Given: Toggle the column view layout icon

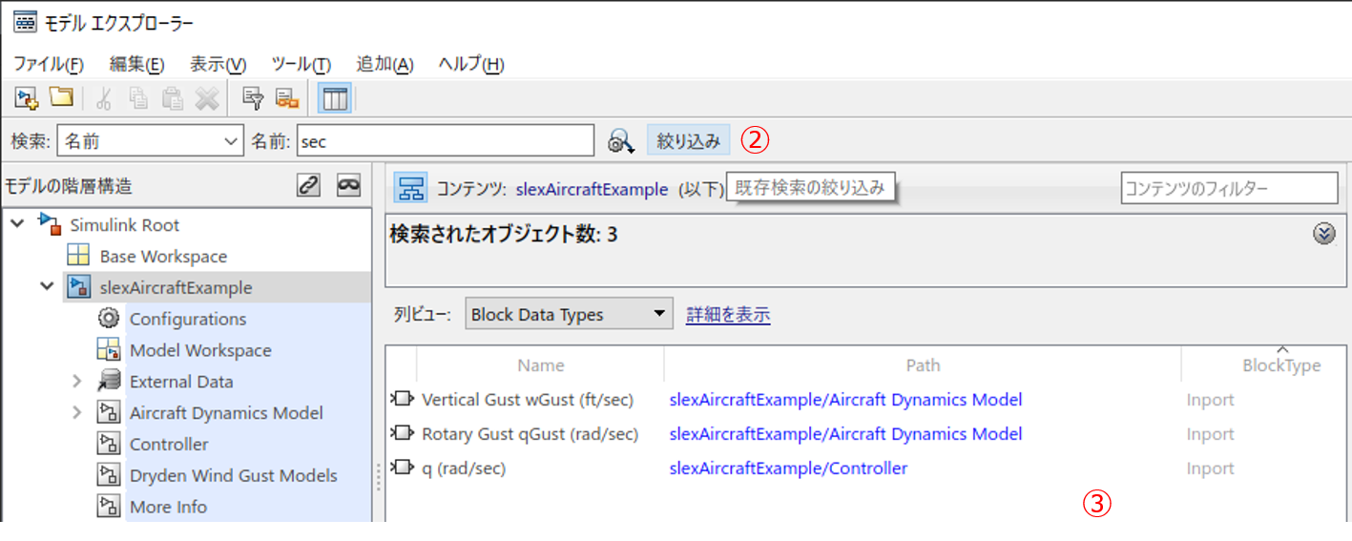Looking at the screenshot, I should (335, 97).
